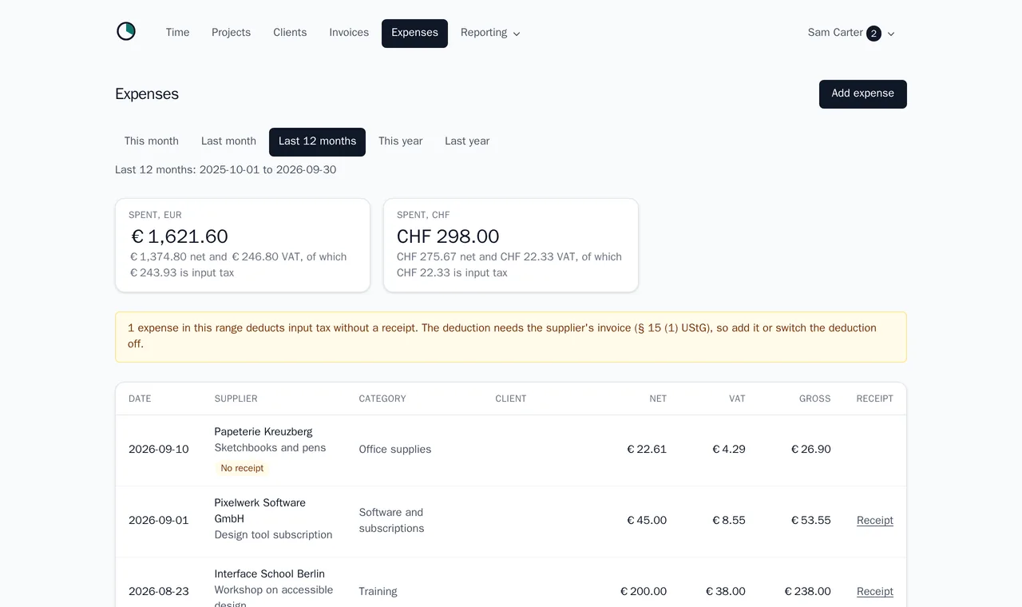Click the Design tool subscription description
1022x607 pixels.
[x=273, y=535]
